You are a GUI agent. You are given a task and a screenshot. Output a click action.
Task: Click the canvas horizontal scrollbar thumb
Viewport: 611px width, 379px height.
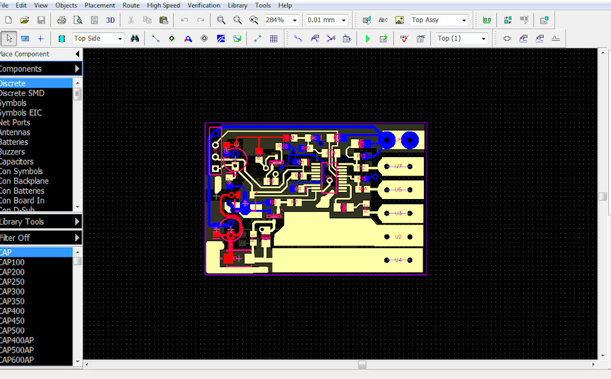click(362, 364)
